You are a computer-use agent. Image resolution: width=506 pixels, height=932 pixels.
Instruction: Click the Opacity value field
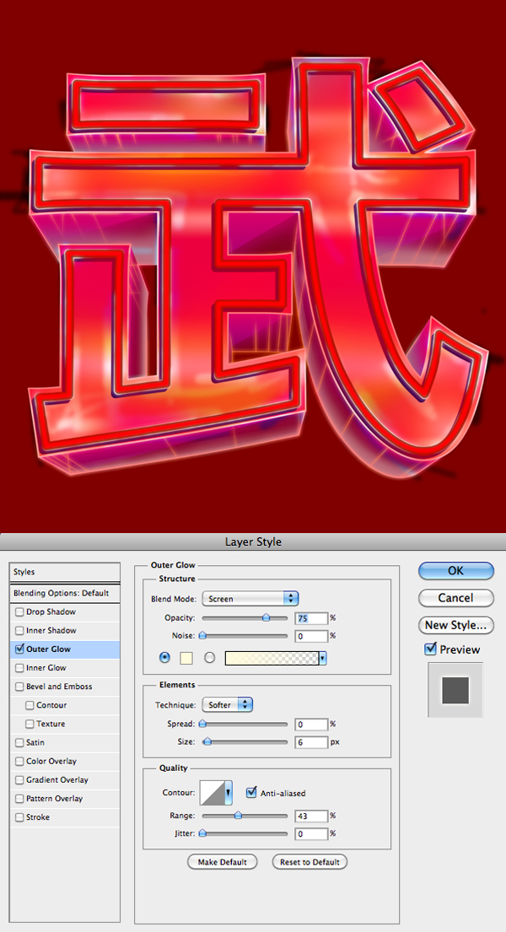coord(311,618)
